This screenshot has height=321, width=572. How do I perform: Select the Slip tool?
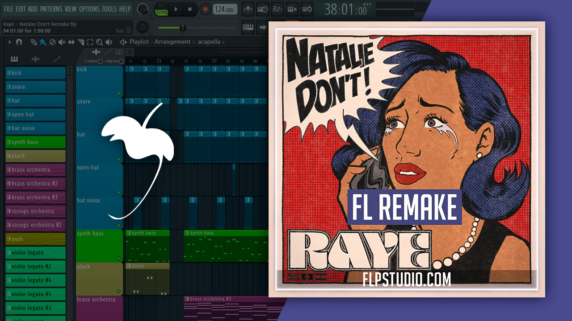[x=71, y=42]
